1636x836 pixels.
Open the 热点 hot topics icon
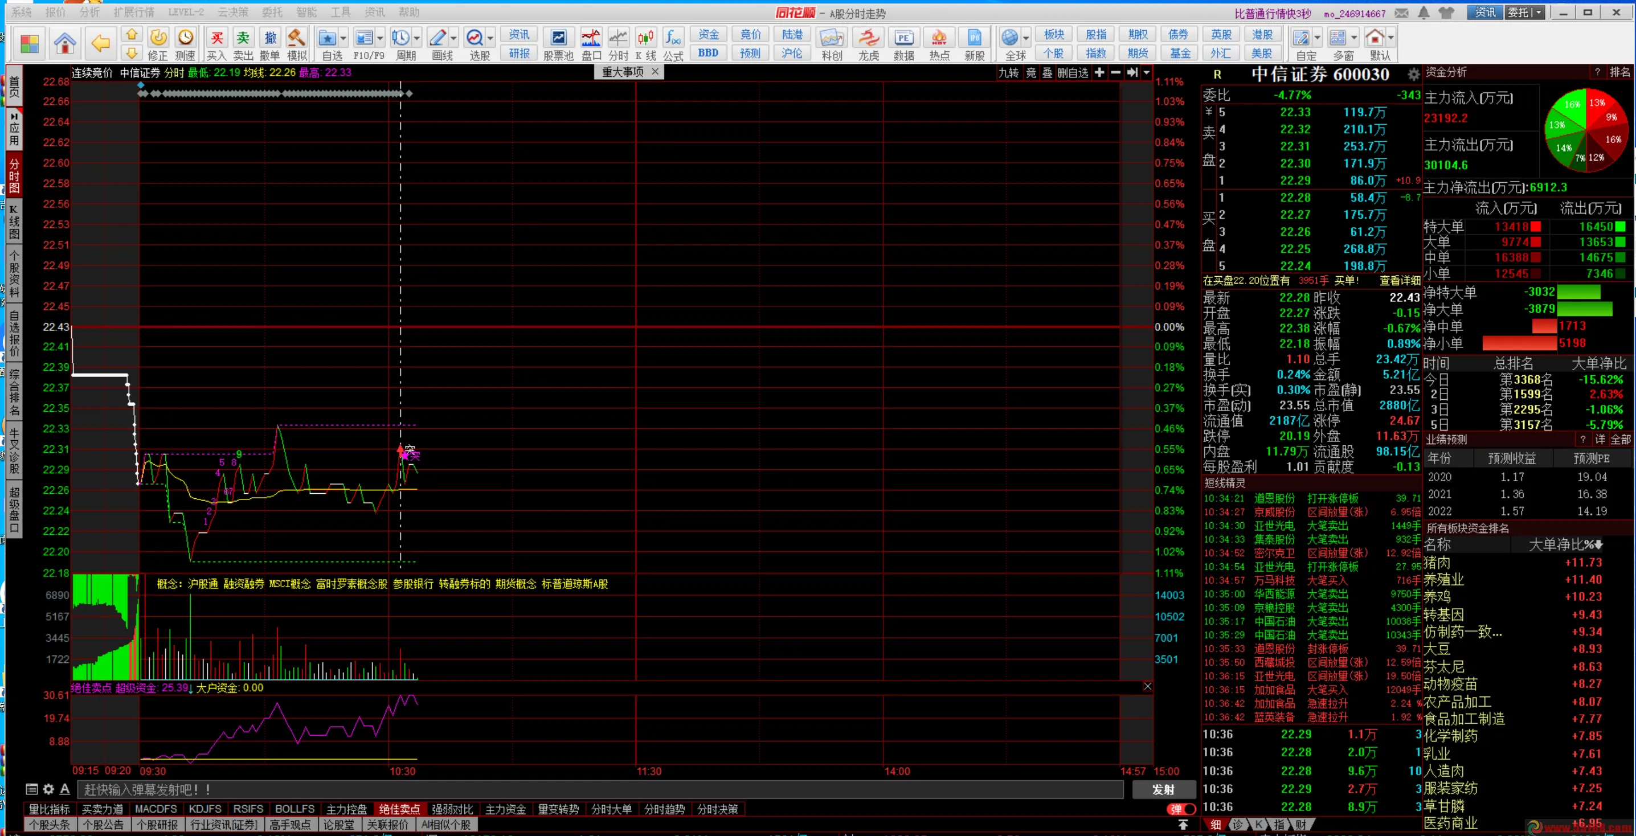[939, 44]
